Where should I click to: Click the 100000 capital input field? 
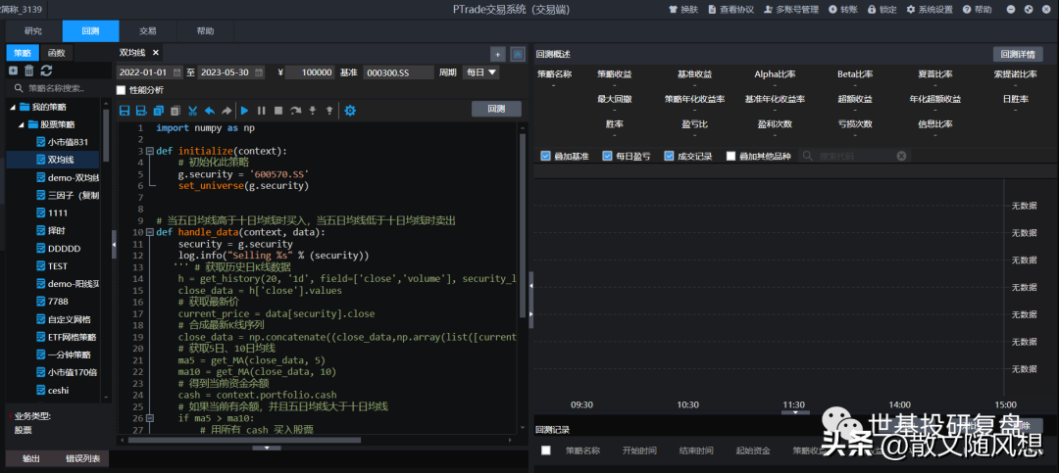click(310, 72)
